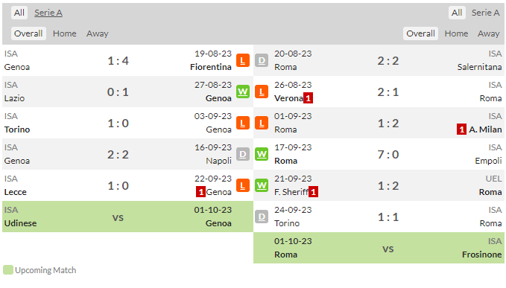Click the W badge for Roma vs Empoli
The height and width of the screenshot is (288, 506).
[x=262, y=154]
